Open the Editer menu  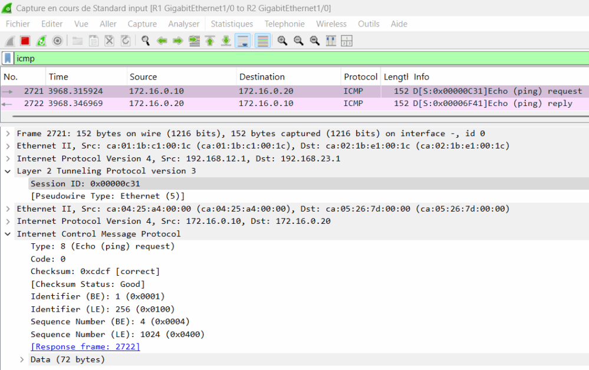click(x=52, y=24)
